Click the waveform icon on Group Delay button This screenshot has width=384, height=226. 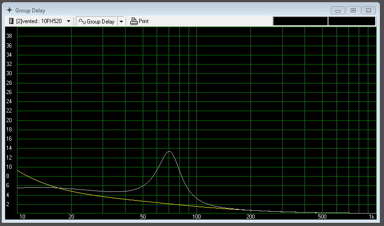[x=82, y=22]
